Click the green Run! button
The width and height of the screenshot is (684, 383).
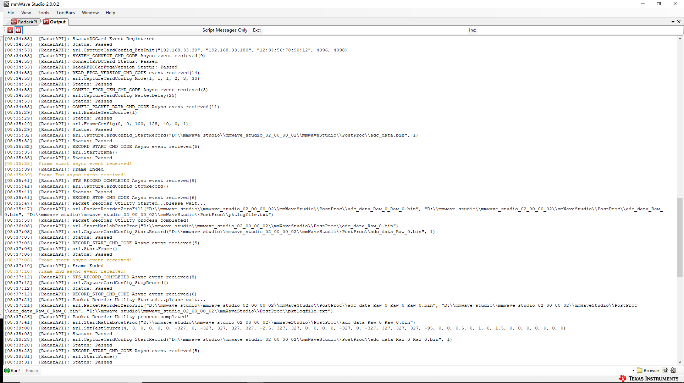(12, 370)
